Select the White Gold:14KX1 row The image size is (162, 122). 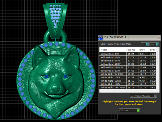(128, 84)
